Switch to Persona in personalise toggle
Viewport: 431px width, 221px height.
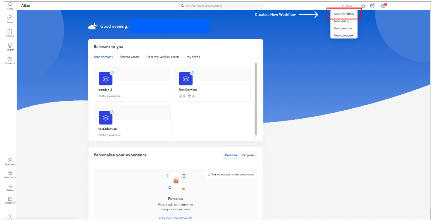point(231,155)
